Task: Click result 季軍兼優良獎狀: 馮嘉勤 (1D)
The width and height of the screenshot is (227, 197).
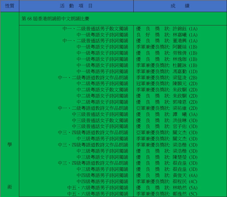Action: coord(167,71)
